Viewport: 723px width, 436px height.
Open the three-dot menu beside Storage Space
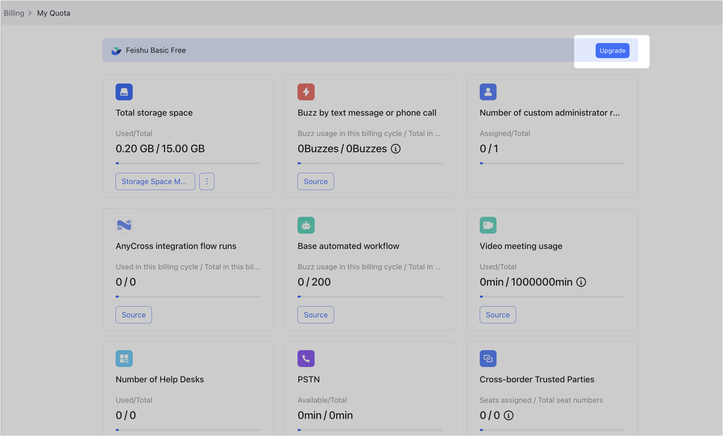(x=207, y=181)
